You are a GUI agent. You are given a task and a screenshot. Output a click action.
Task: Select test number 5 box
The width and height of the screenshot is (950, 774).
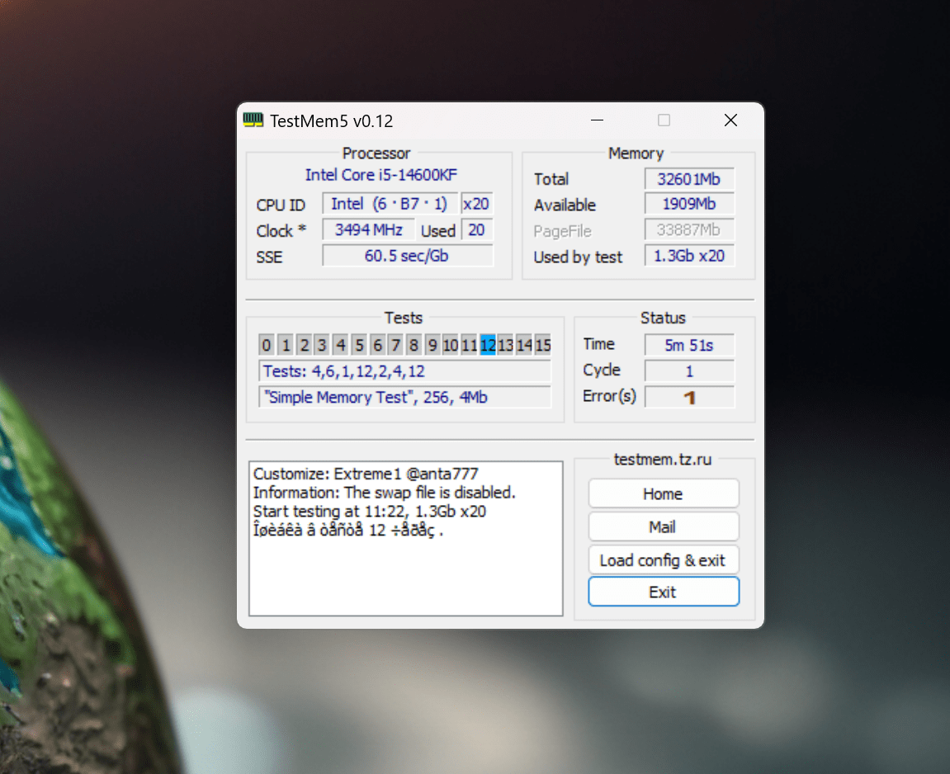pyautogui.click(x=359, y=345)
